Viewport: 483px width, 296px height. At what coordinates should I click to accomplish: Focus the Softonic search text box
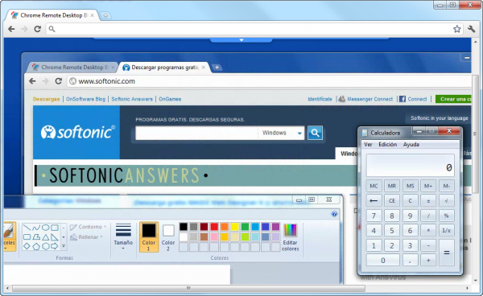tap(196, 133)
